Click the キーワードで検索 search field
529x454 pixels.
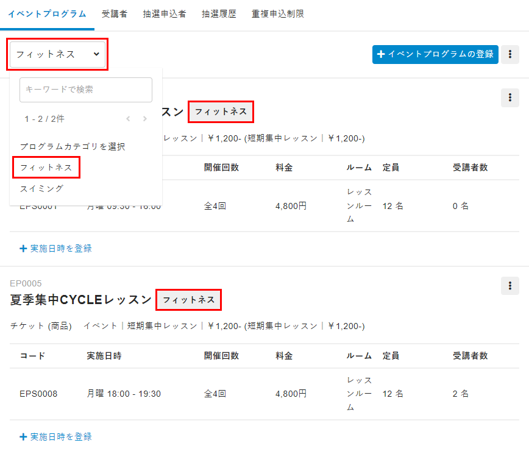click(x=85, y=90)
